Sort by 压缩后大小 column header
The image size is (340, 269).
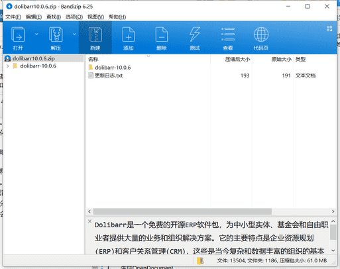click(237, 59)
